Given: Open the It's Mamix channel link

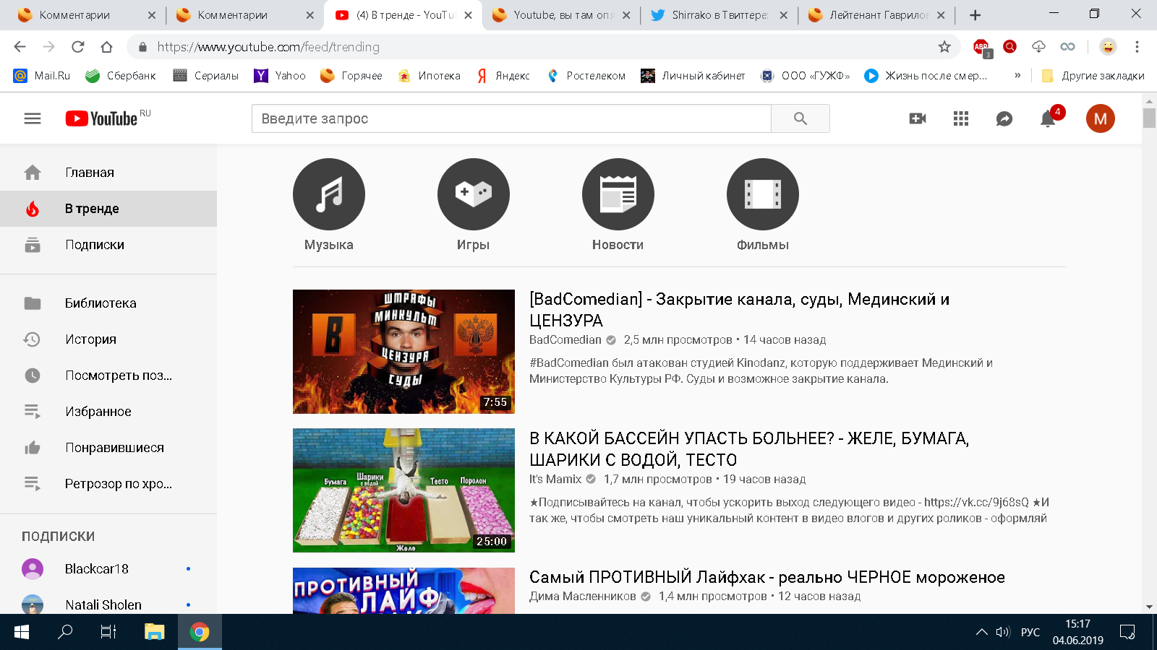Looking at the screenshot, I should tap(555, 479).
